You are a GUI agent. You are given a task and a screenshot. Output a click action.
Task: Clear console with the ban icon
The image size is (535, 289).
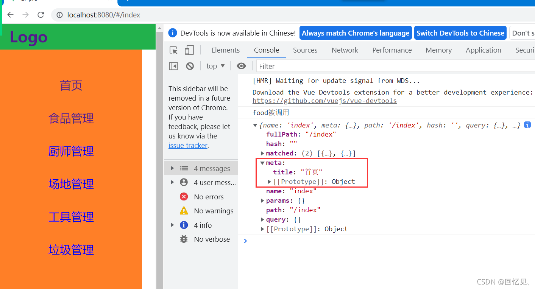point(190,66)
